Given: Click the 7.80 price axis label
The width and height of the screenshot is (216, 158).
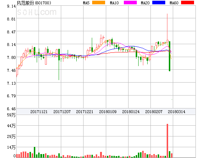Looking at the screenshot, I should point(11,57).
